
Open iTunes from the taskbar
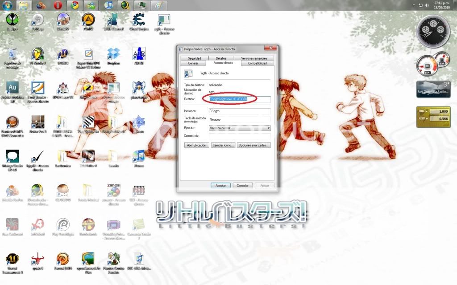(x=108, y=5)
